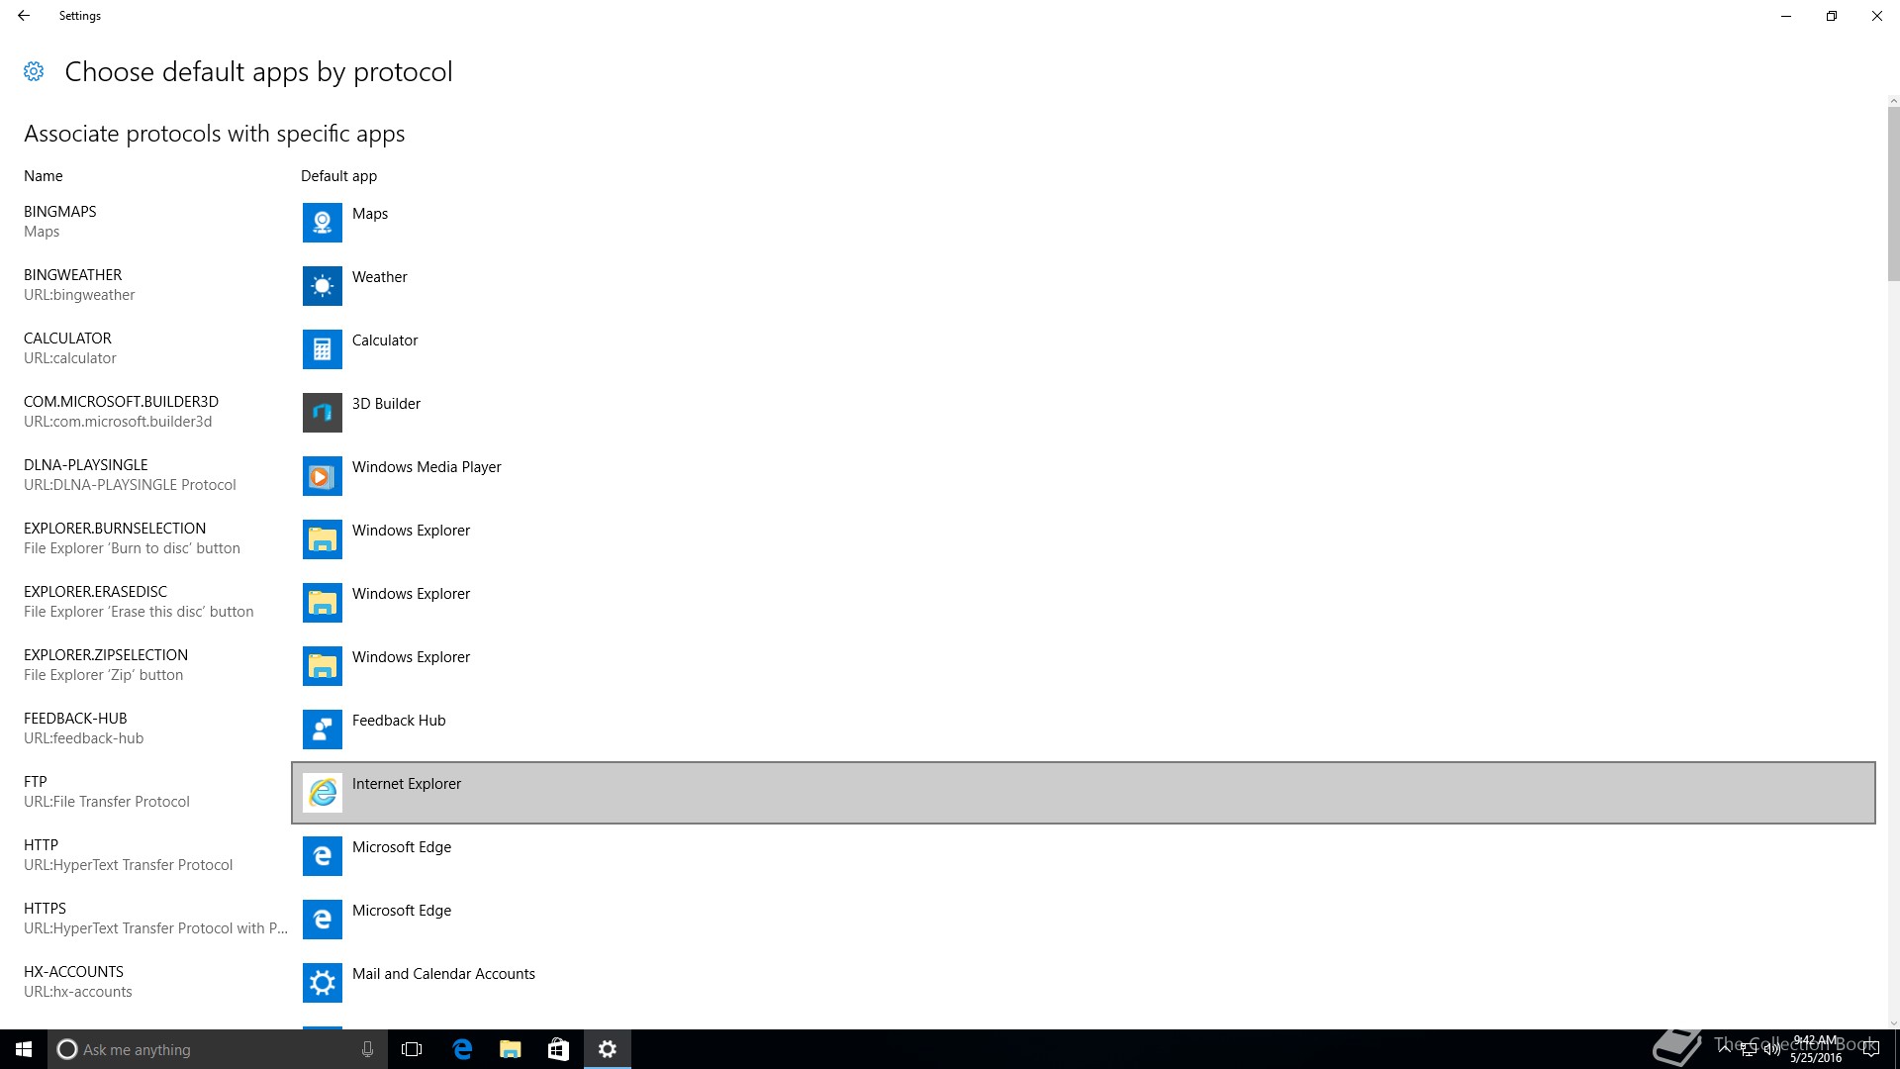This screenshot has height=1069, width=1900.
Task: Change the default app labeled Calculator
Action: pyautogui.click(x=385, y=340)
